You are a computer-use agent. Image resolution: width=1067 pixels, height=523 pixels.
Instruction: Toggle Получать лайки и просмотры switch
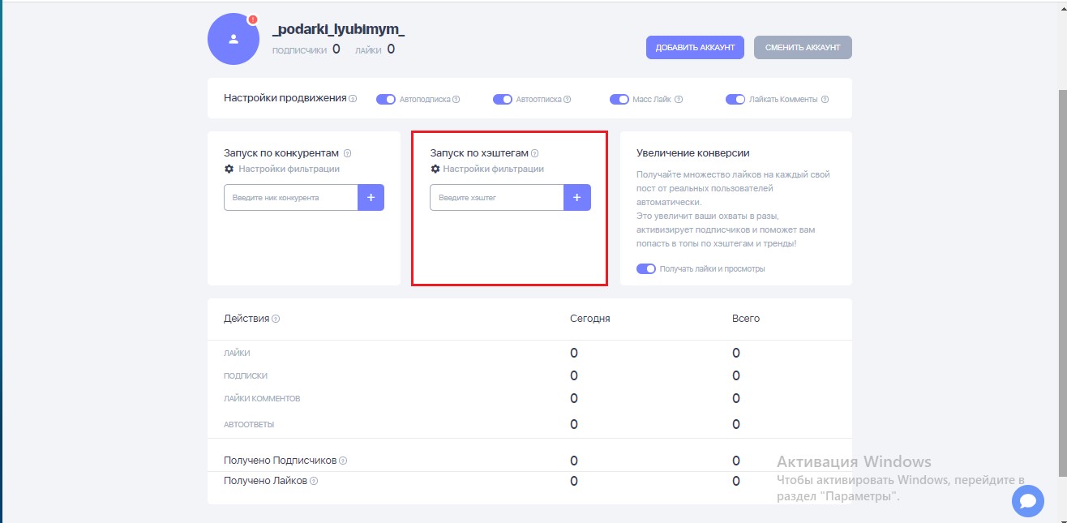click(646, 268)
